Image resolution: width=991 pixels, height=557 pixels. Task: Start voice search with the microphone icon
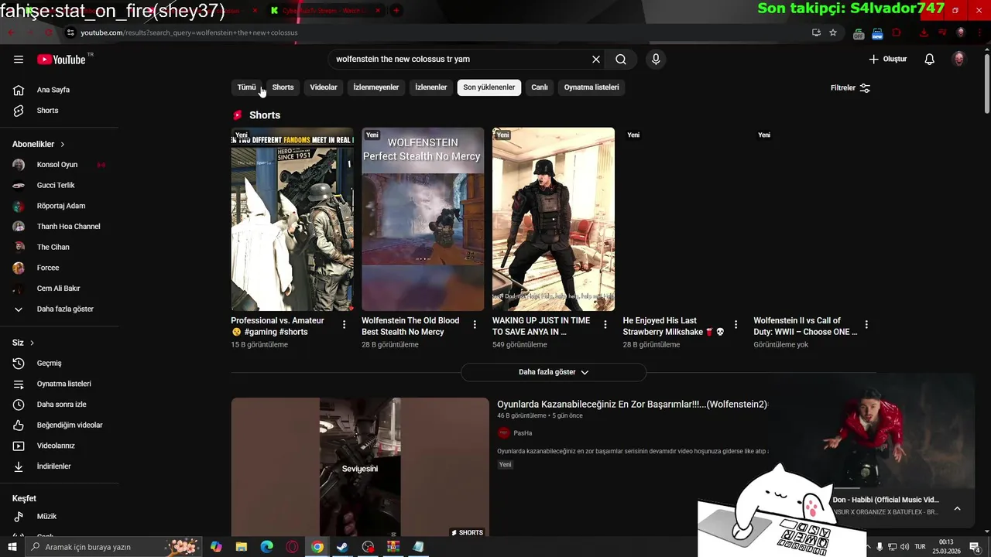[656, 60]
